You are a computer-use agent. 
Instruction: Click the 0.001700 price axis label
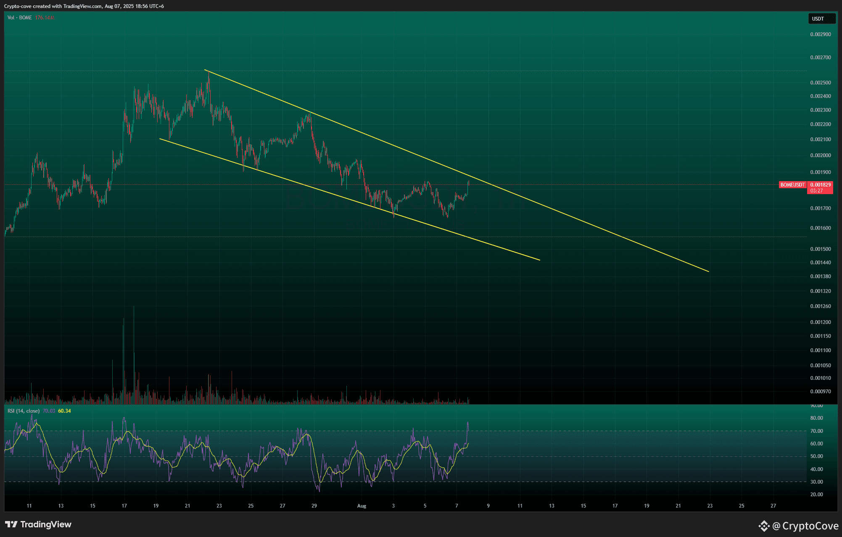820,208
